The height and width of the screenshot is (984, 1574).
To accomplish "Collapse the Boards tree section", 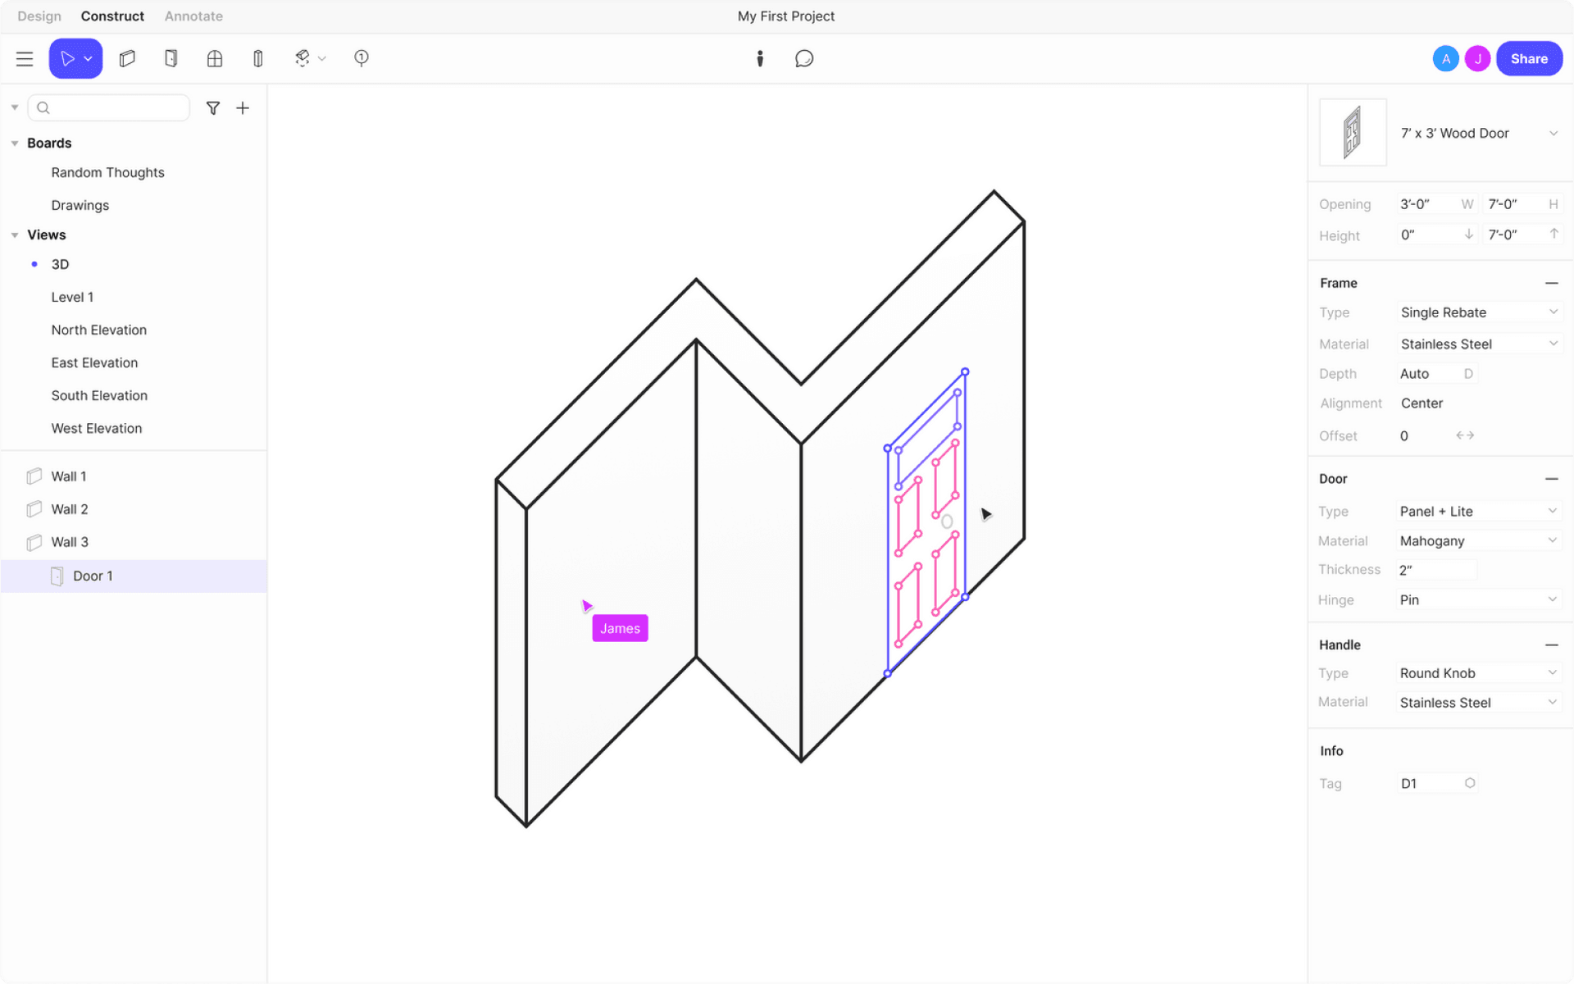I will click(x=15, y=143).
